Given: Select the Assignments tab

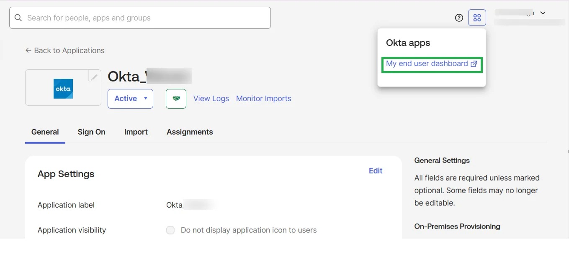Looking at the screenshot, I should coord(190,132).
